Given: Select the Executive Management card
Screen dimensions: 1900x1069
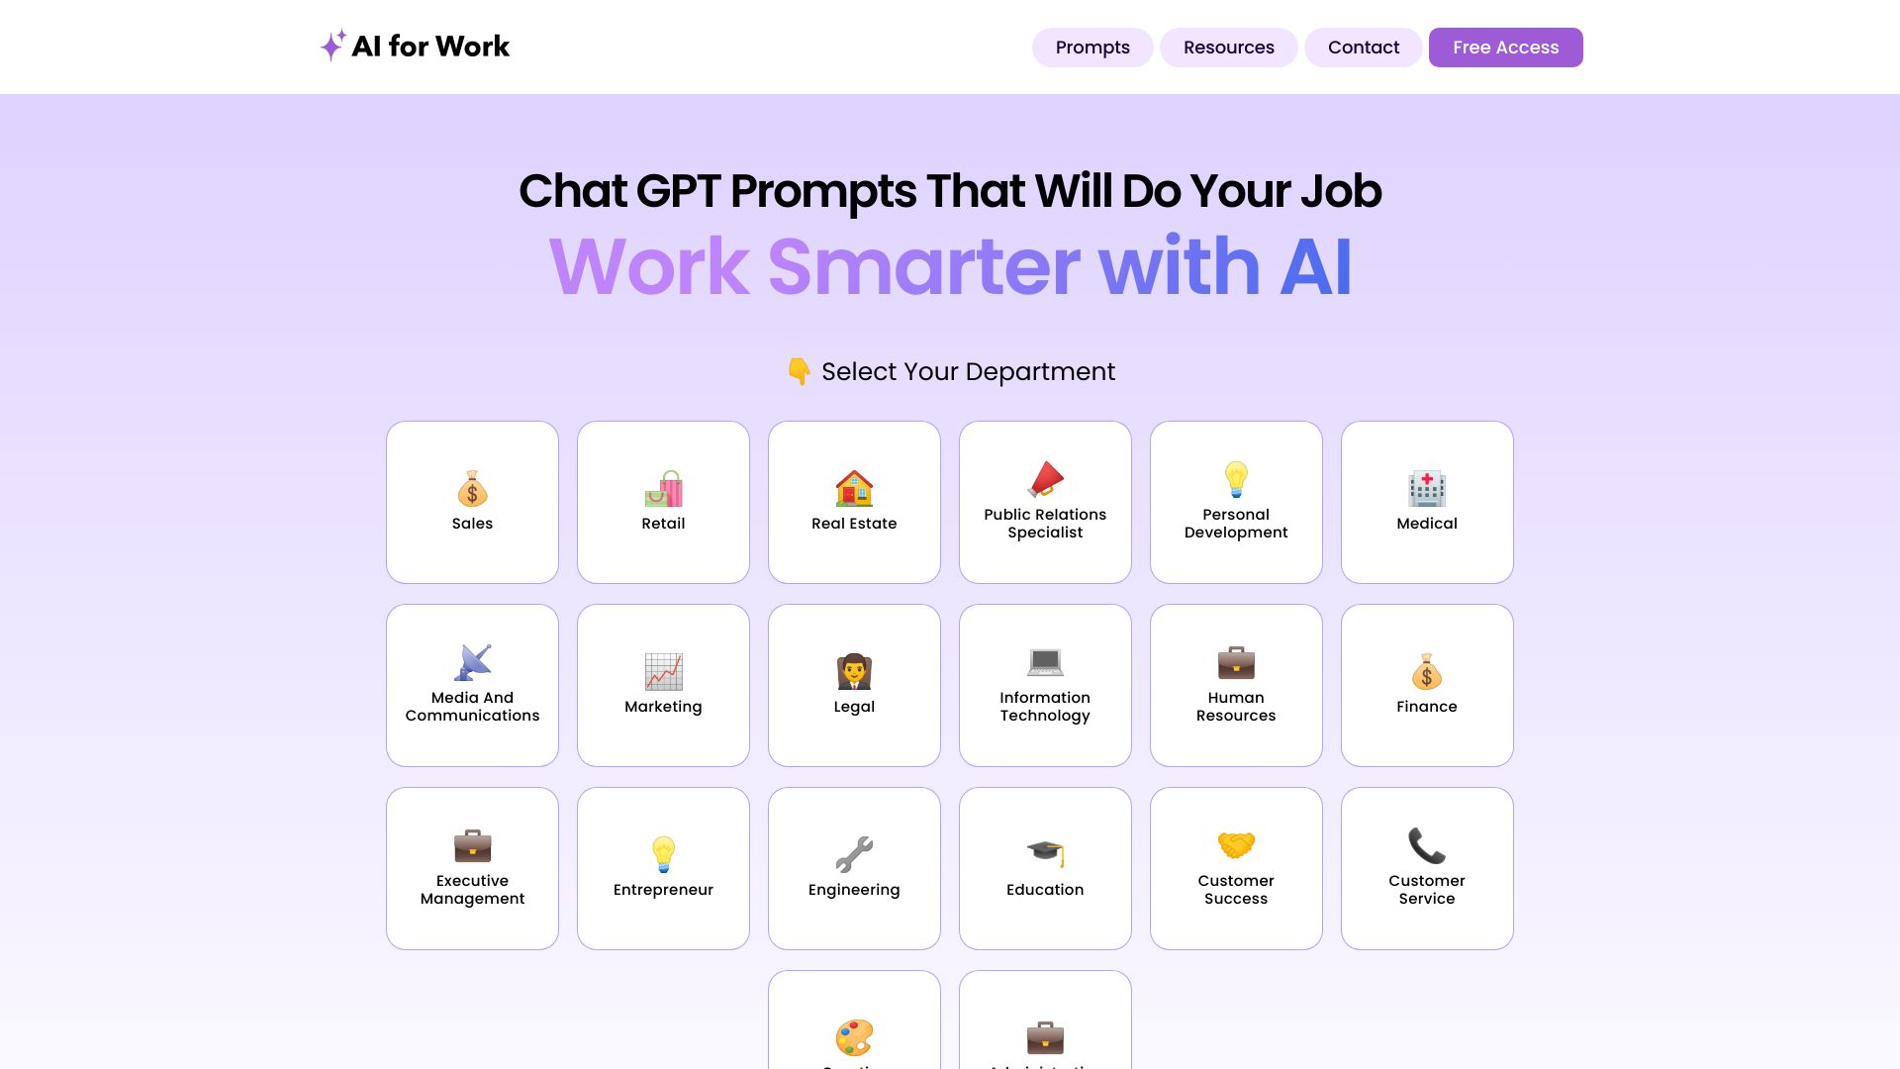Looking at the screenshot, I should [472, 868].
